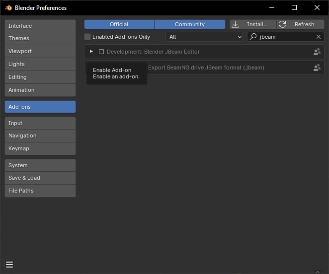The height and width of the screenshot is (274, 329).
Task: Open the System preferences section
Action: pyautogui.click(x=40, y=165)
